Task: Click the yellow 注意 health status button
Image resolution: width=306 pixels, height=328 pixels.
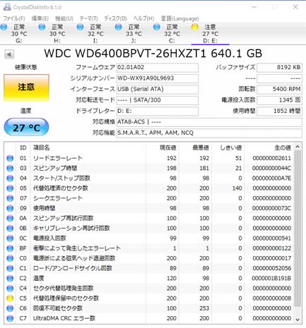Action: coord(26,87)
